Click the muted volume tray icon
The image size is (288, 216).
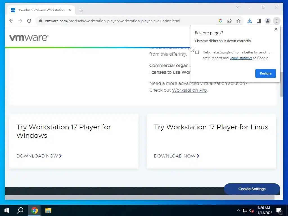coord(251,211)
